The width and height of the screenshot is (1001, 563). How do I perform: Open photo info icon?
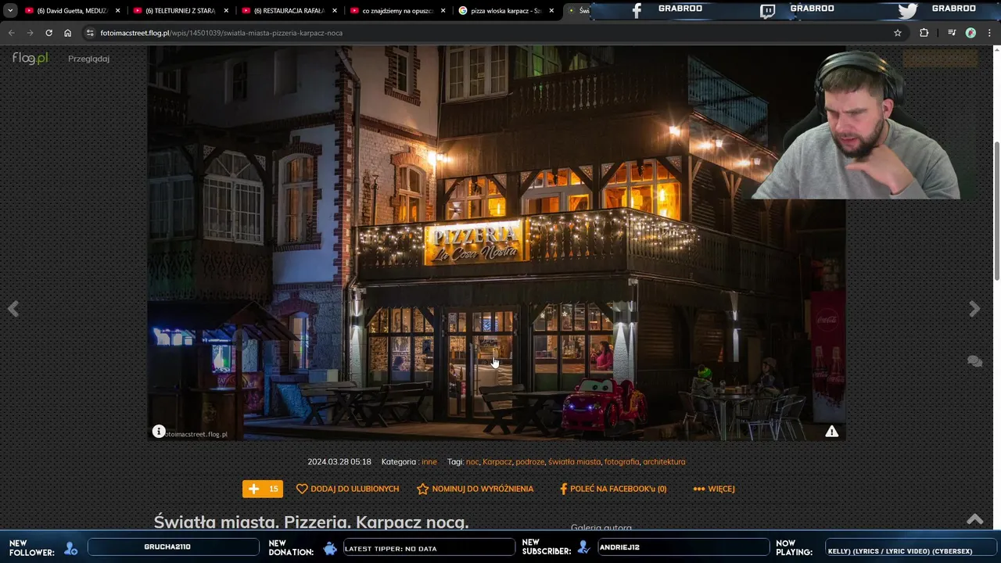159,432
